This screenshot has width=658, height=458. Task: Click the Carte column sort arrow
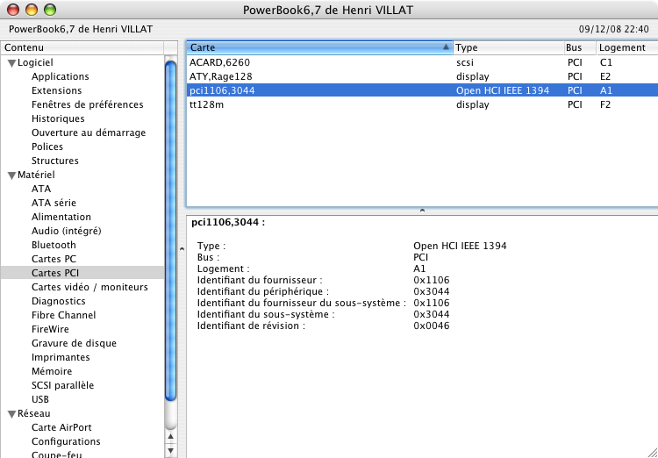[x=446, y=47]
